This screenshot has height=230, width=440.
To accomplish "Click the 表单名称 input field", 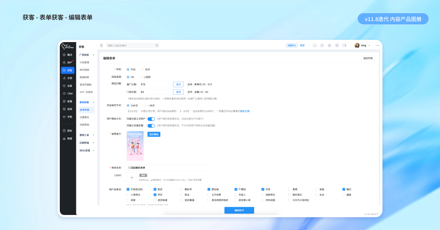I will [x=168, y=168].
